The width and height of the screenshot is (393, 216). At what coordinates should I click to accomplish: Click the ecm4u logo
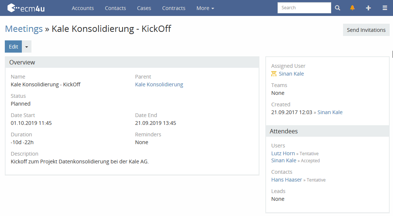pos(25,7)
